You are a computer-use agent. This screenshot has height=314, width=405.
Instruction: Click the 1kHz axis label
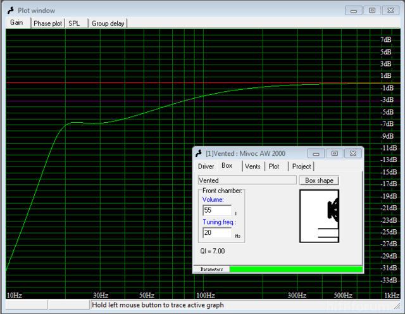(392, 295)
